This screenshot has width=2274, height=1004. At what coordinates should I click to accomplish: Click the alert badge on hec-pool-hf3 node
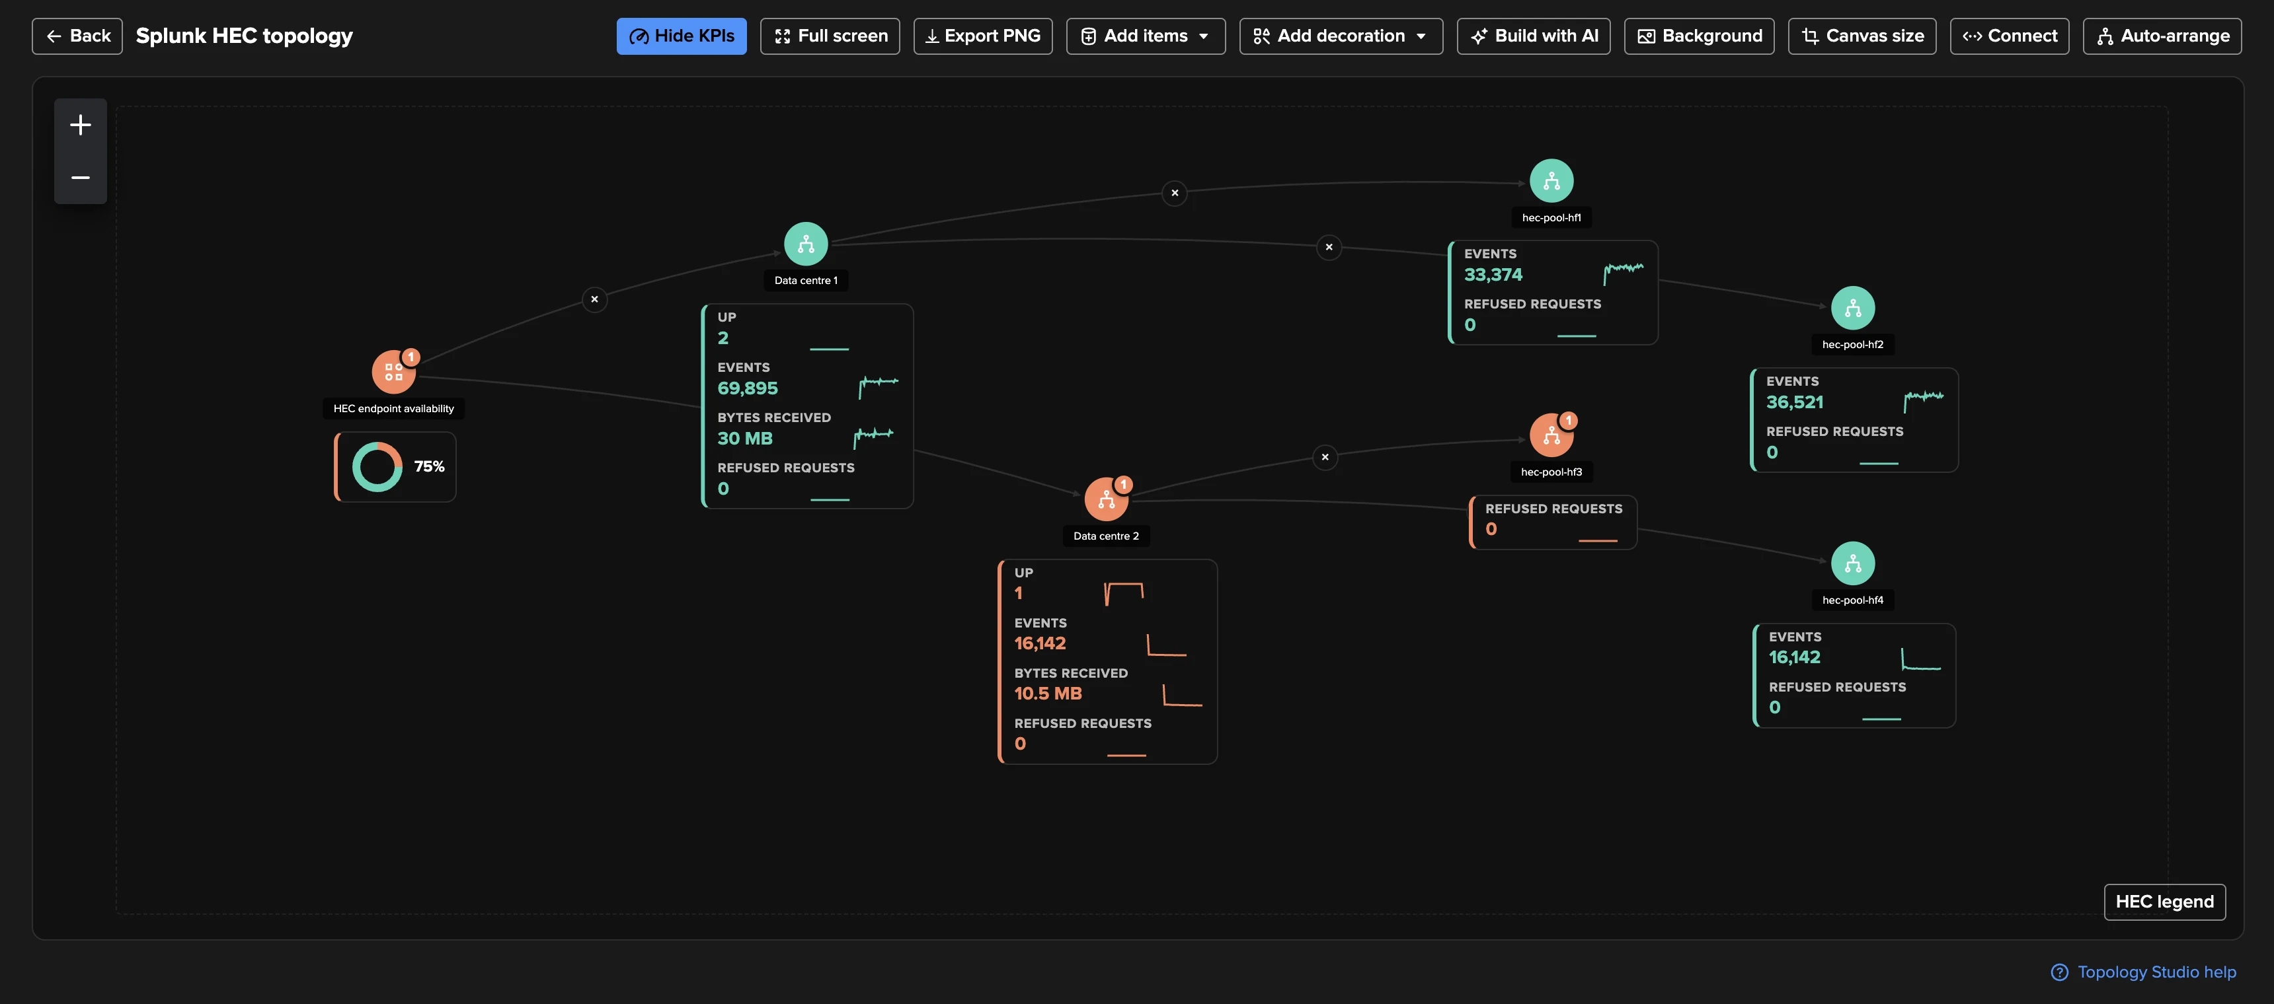pos(1568,421)
